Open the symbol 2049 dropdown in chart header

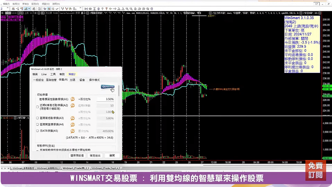pyautogui.click(x=19, y=13)
